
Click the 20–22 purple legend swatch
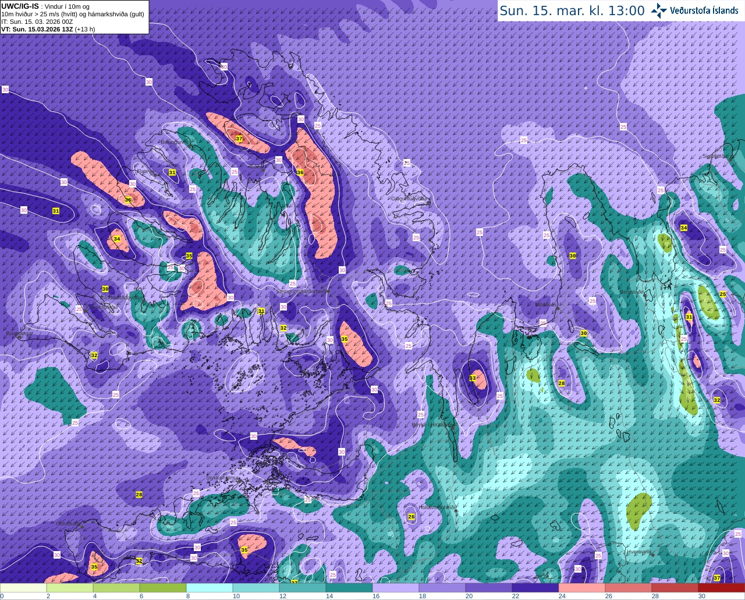click(489, 588)
